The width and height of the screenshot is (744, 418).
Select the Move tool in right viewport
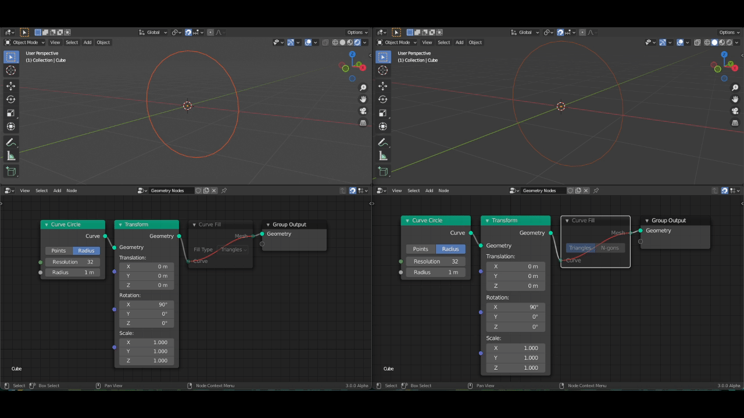382,86
